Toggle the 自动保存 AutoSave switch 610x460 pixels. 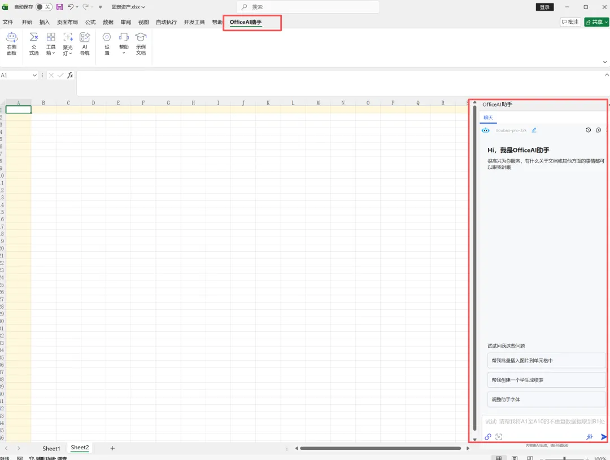click(43, 7)
